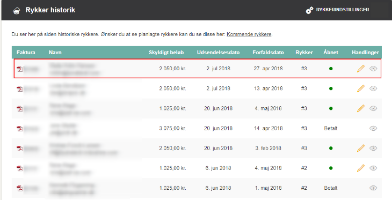This screenshot has width=392, height=200.
Task: Sort by the Navn column header
Action: [55, 53]
